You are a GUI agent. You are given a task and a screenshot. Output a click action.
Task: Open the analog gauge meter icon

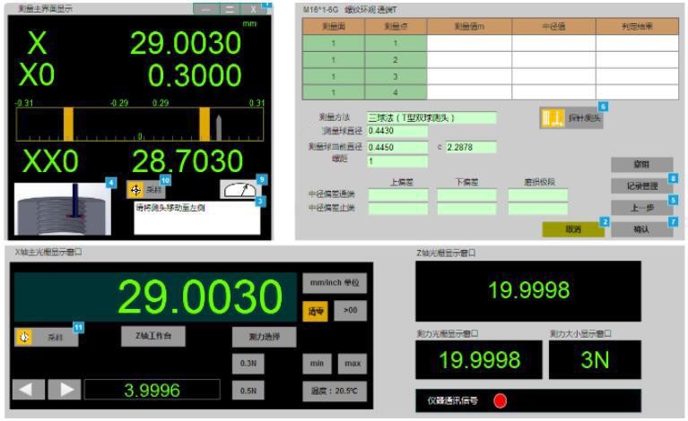(239, 189)
